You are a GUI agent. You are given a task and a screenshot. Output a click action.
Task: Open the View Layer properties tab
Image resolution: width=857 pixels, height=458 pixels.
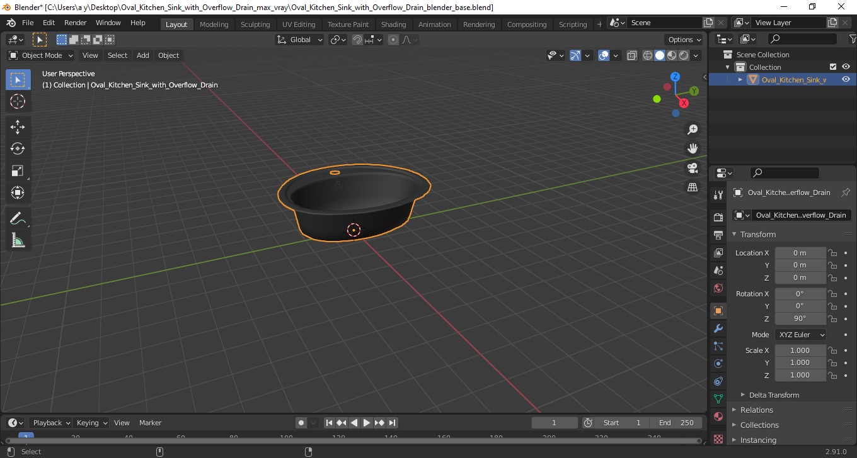(718, 252)
